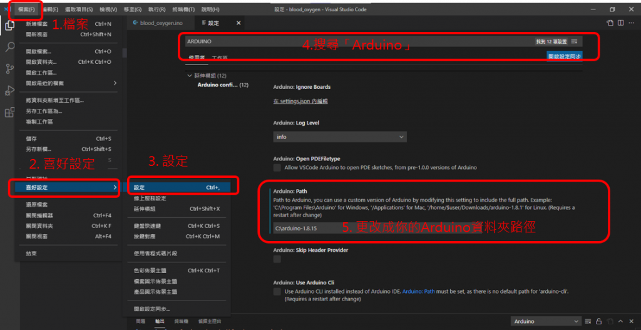Viewport: 641px width, 330px height.
Task: Click the 開啟設定同步 button
Action: [x=565, y=56]
